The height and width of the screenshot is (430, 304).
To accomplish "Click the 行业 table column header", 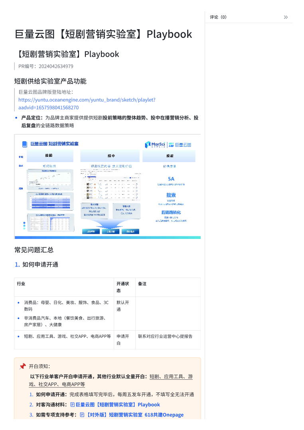I will coord(21,284).
